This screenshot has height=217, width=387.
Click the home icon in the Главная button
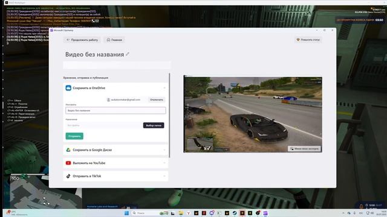pyautogui.click(x=108, y=40)
